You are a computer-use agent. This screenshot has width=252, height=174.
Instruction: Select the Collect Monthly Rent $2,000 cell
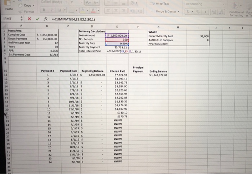(198, 36)
